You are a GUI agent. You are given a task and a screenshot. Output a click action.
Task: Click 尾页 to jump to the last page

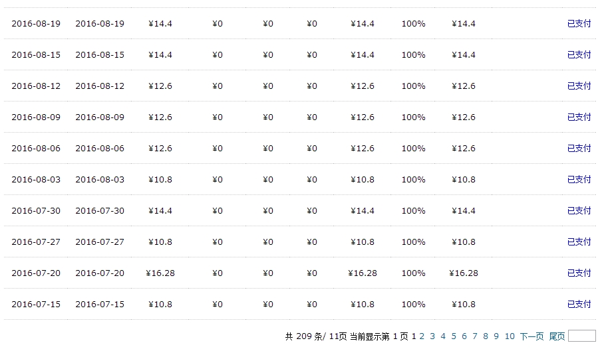click(557, 336)
